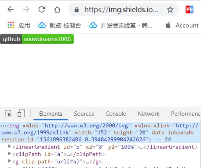The height and width of the screenshot is (168, 201).
Task: Open the Apple Account bookmark
Action: coord(182,25)
